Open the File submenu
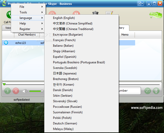 pos(28,7)
